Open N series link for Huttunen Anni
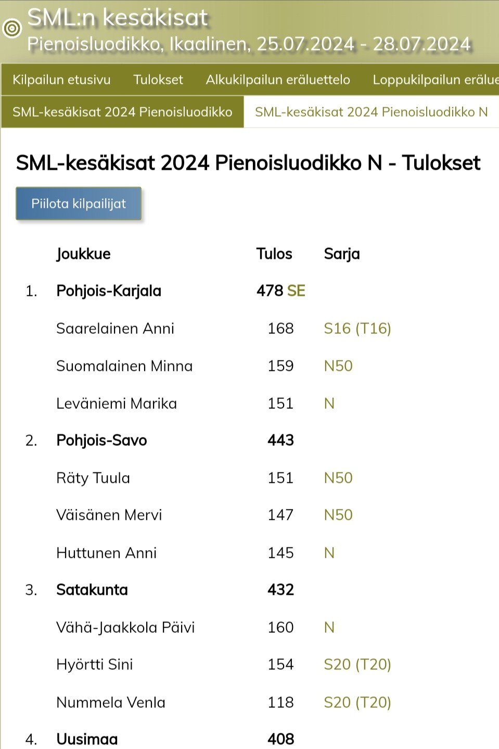The height and width of the screenshot is (749, 499). 329,553
